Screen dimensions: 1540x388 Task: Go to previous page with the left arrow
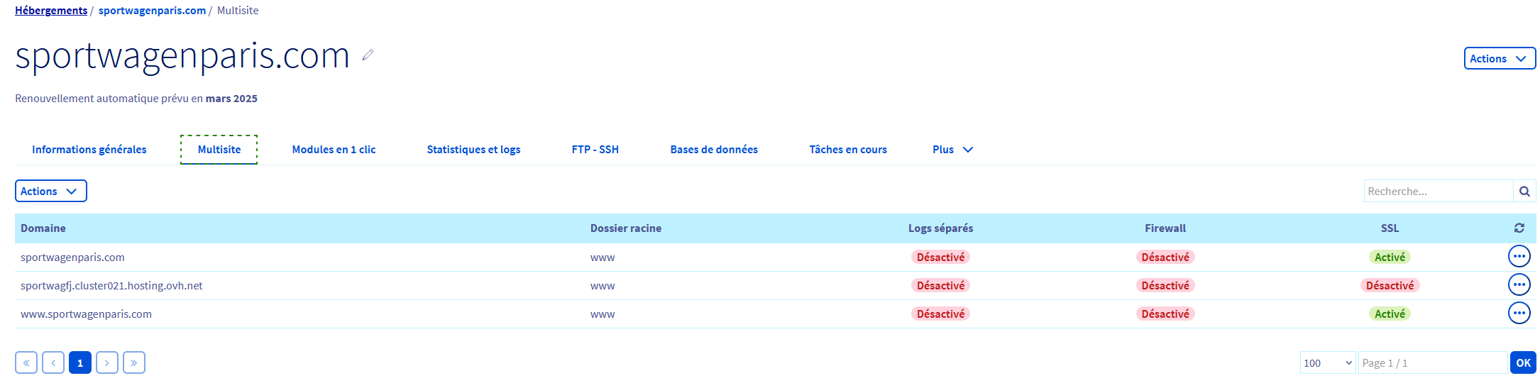coord(53,363)
